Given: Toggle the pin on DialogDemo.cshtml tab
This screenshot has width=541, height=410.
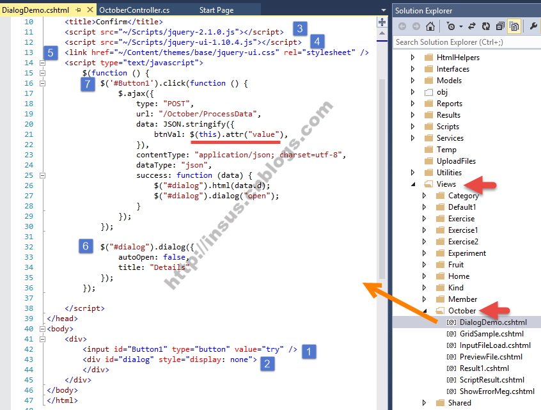Looking at the screenshot, I should 78,10.
